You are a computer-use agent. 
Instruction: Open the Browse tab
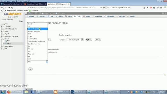coord(31,16)
